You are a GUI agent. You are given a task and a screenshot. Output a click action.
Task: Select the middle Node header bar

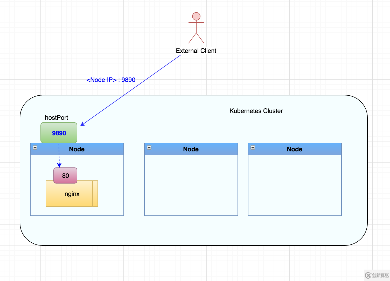pos(191,149)
